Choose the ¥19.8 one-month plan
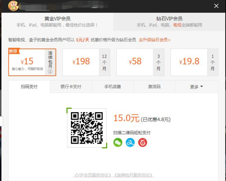This screenshot has height=181, width=226. click(x=189, y=62)
